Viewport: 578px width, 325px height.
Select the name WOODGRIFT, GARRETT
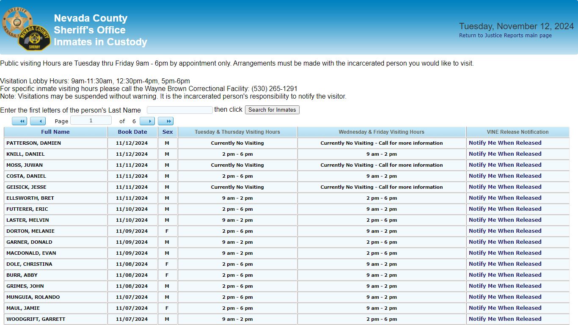pos(36,319)
